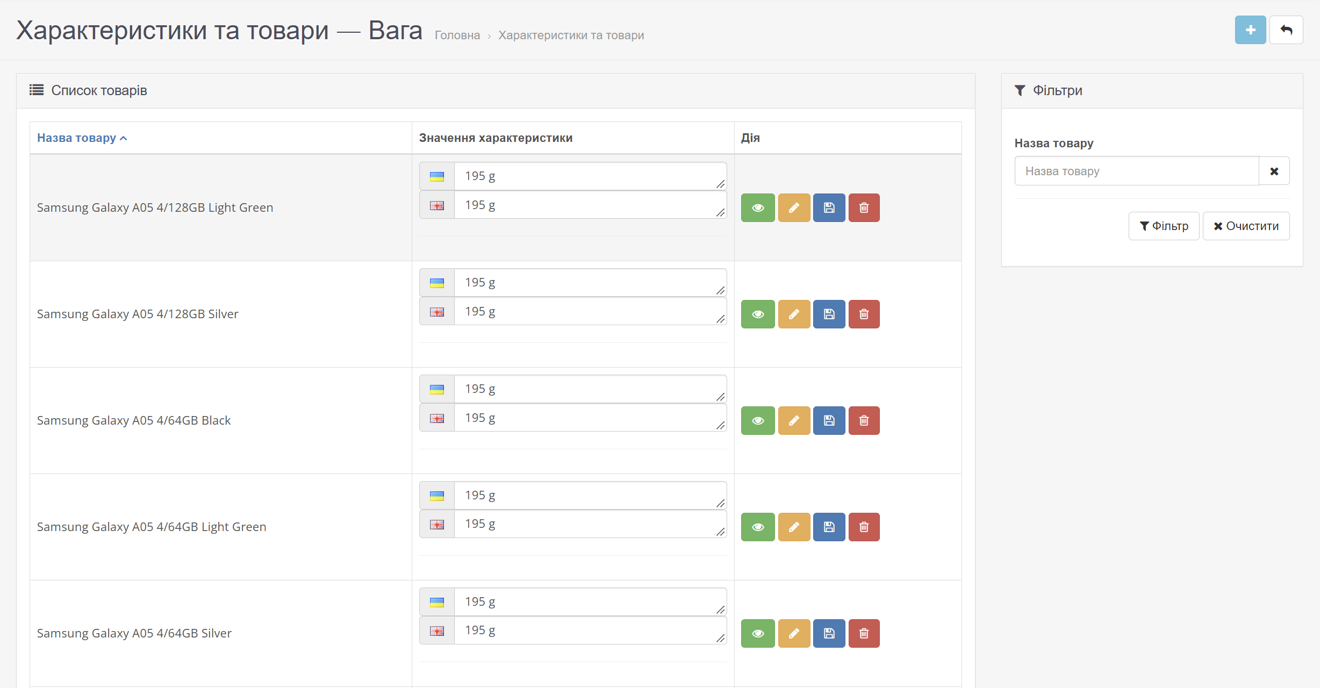Edit Samsung Galaxy A05 4/128GB Light Green product
This screenshot has width=1320, height=688.
coord(794,207)
